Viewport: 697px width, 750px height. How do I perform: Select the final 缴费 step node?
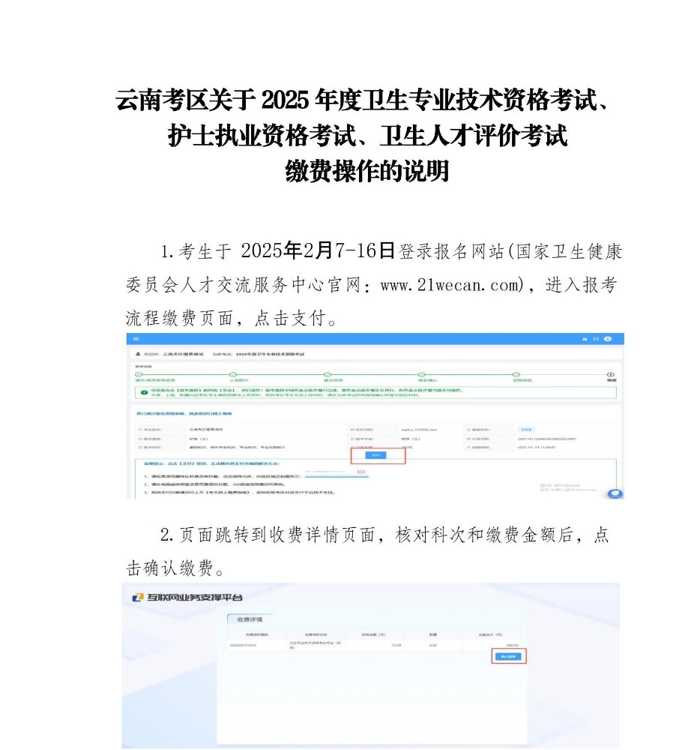pos(611,373)
